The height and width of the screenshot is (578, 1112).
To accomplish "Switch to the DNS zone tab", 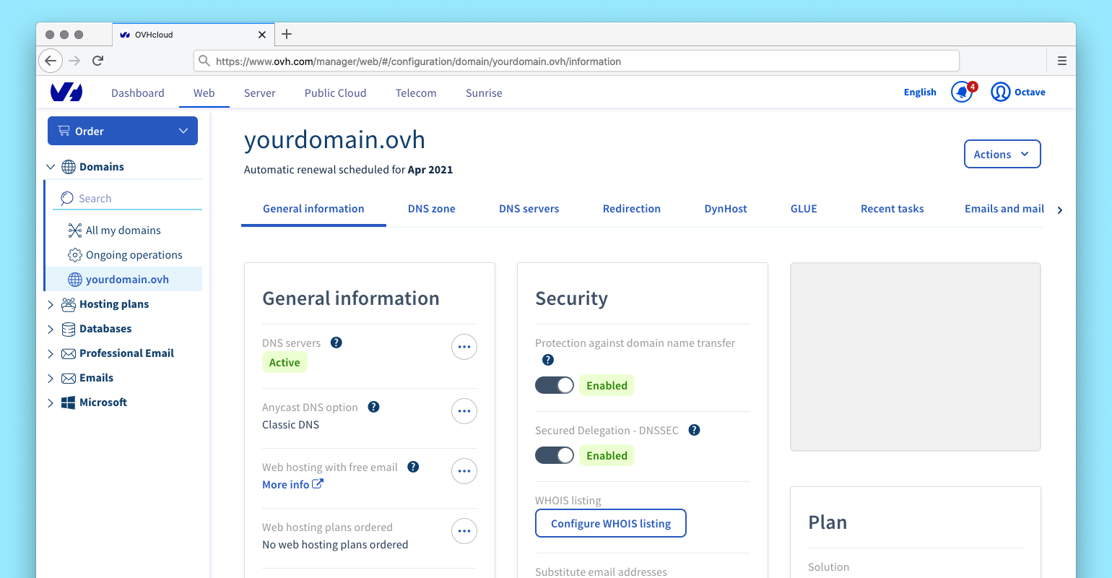I will pos(432,209).
